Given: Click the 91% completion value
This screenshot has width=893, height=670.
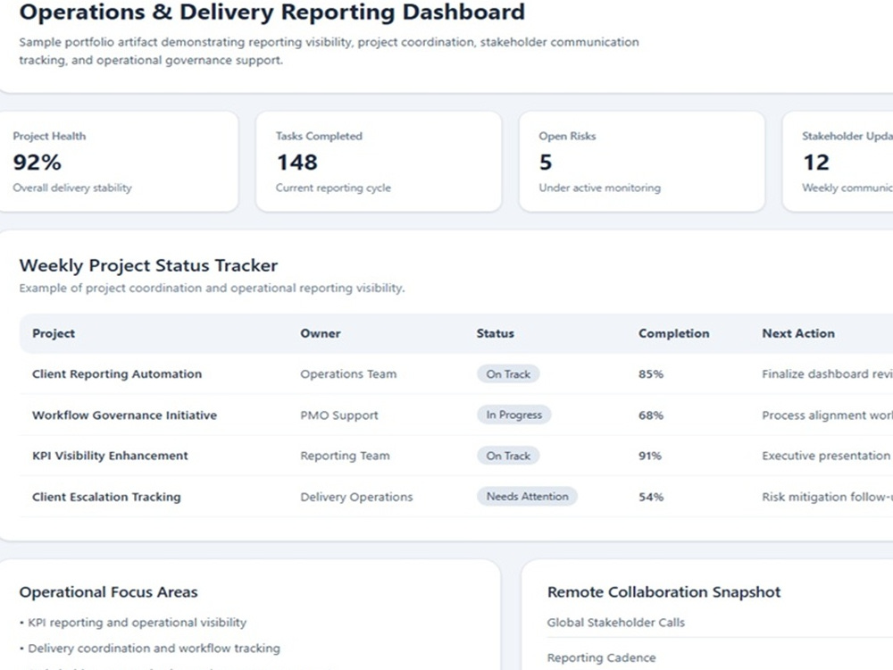Looking at the screenshot, I should [650, 456].
